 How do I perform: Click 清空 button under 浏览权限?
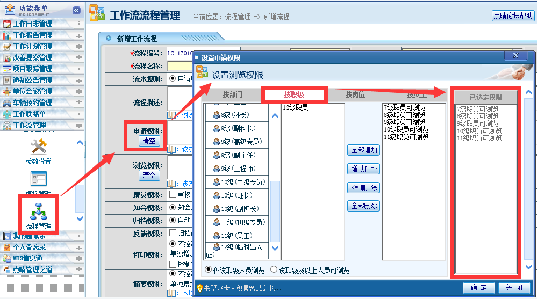pos(149,175)
